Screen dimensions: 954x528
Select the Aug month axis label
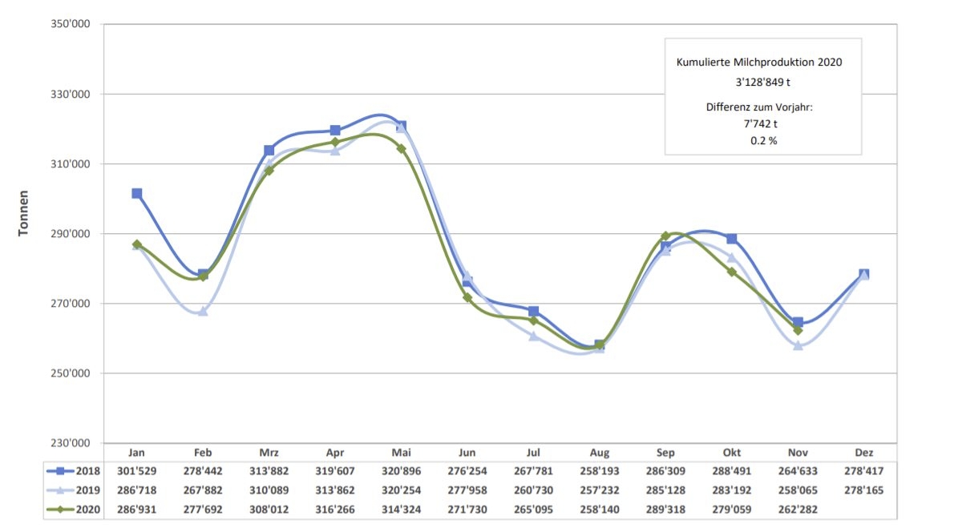click(x=599, y=453)
